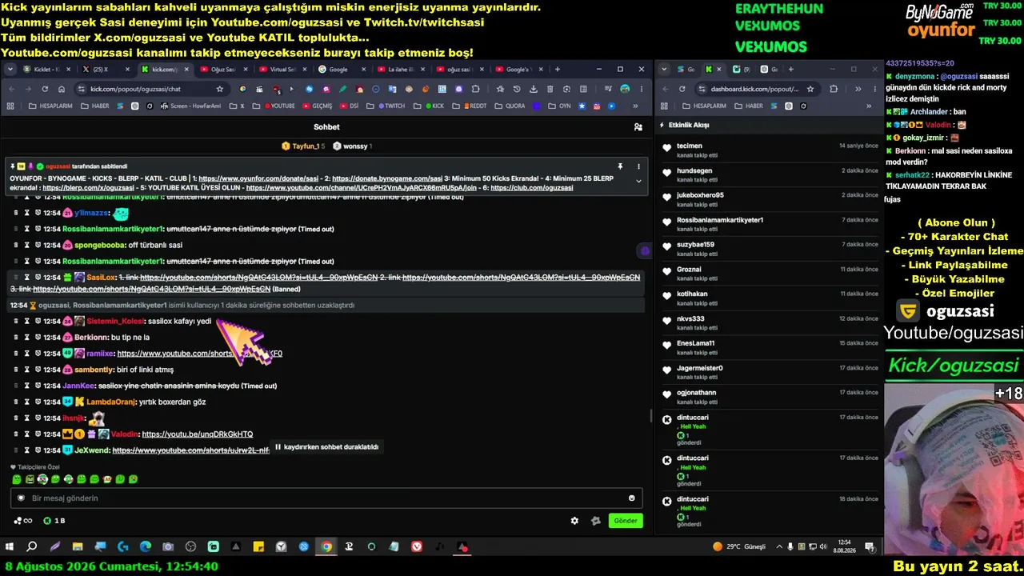Viewport: 1024px width, 576px height.
Task: Focus the 'Bir mesaj gönderin' message field
Action: 326,498
